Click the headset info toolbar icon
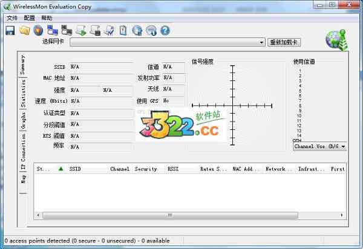Screen dimensions: 363x249 [151, 30]
